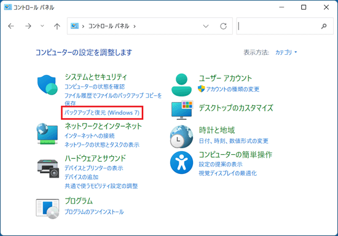Click the Desktop Customization monitor icon
This screenshot has height=236, width=338.
[182, 109]
